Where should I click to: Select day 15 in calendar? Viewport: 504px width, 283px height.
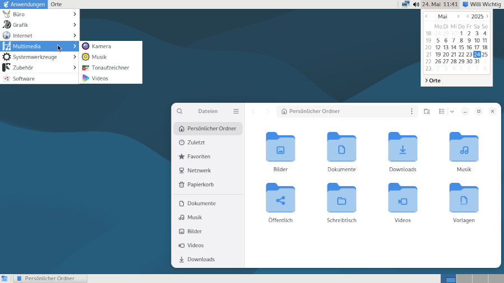[461, 48]
